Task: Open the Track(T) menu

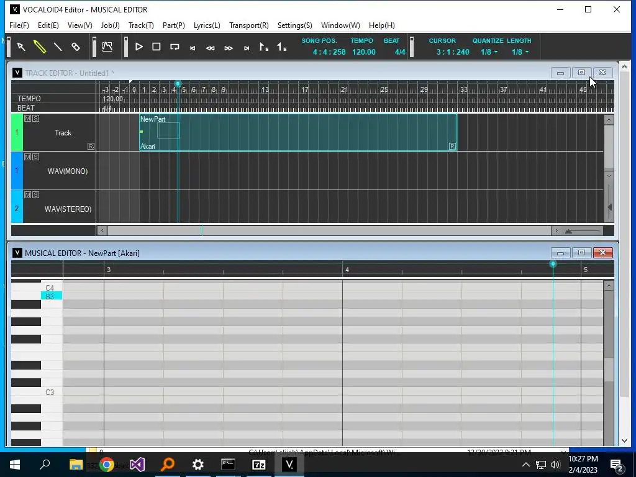Action: 141,25
